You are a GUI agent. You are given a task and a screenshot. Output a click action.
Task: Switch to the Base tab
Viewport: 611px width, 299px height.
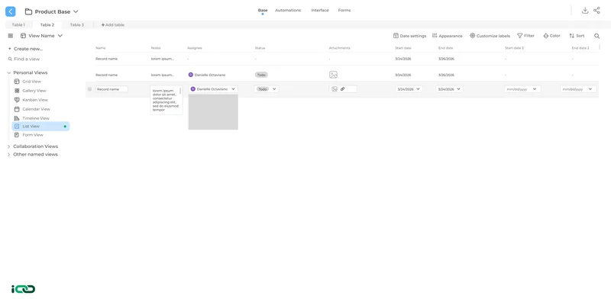(x=263, y=11)
